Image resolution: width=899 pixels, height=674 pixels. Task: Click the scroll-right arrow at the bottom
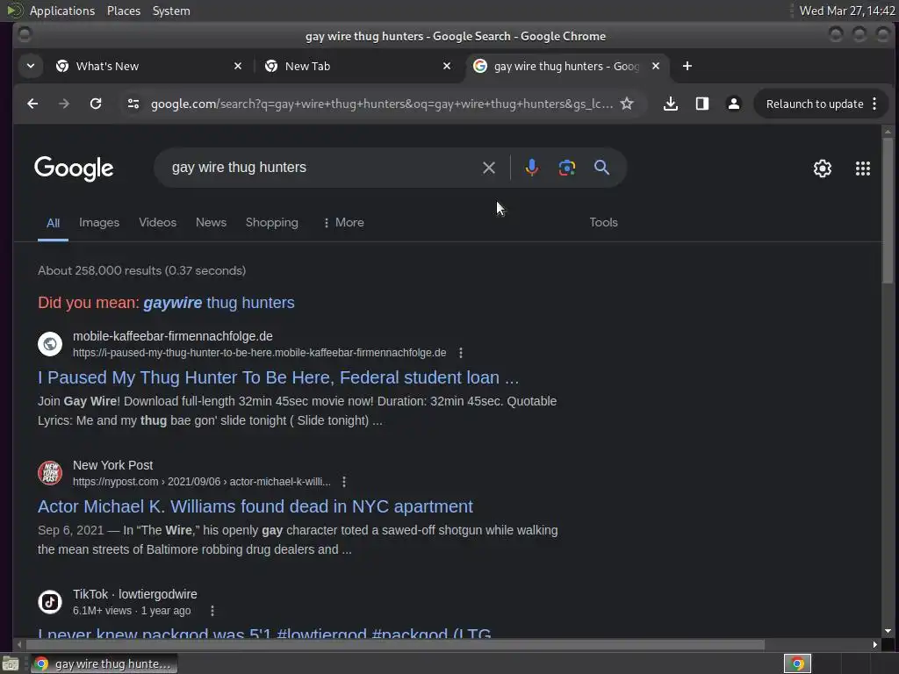coord(875,645)
